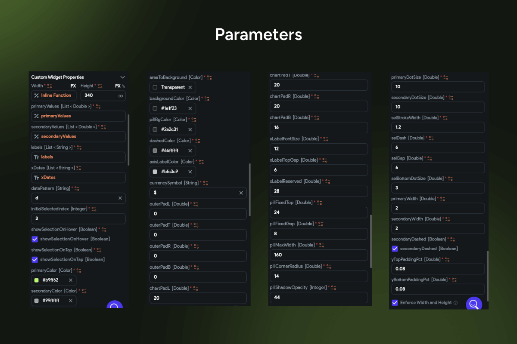This screenshot has height=344, width=517.
Task: Open the Inline Function width setting
Action: click(x=54, y=95)
